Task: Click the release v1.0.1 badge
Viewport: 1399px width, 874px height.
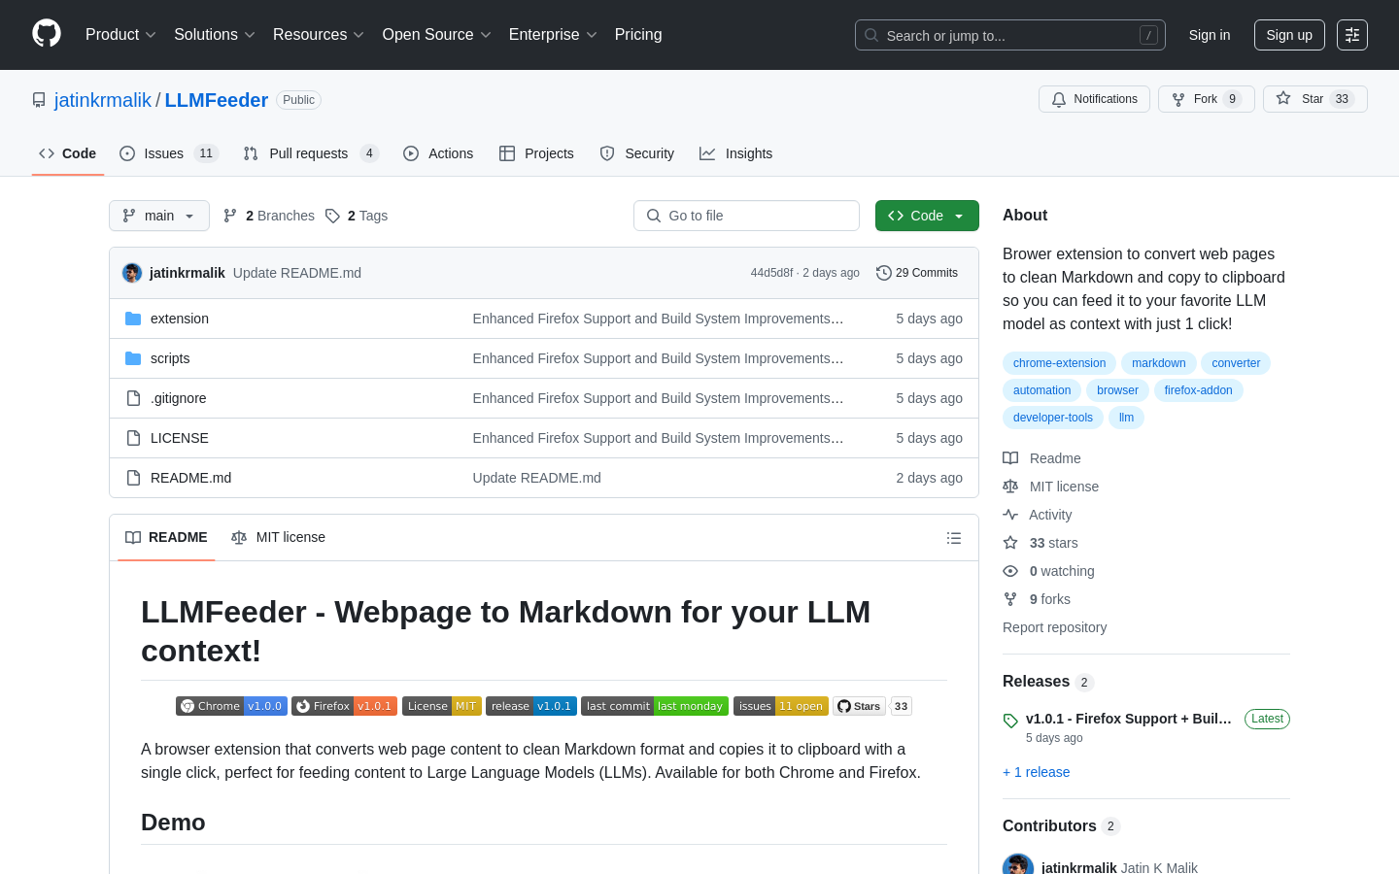Action: pyautogui.click(x=531, y=706)
